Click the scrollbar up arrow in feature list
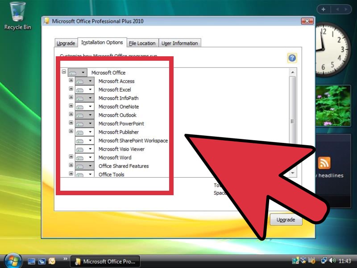 tap(293, 72)
